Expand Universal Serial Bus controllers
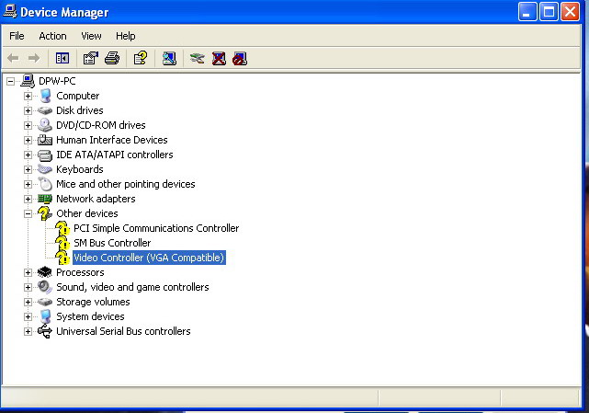 pos(28,331)
